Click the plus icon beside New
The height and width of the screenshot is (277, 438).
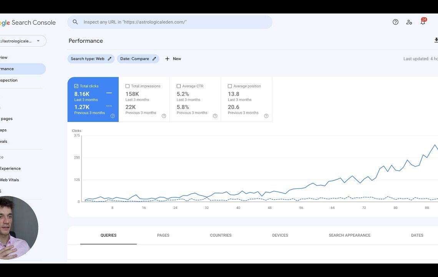tap(167, 59)
